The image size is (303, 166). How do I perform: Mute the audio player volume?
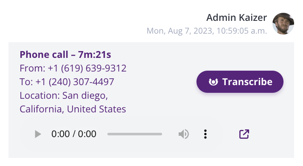(184, 134)
